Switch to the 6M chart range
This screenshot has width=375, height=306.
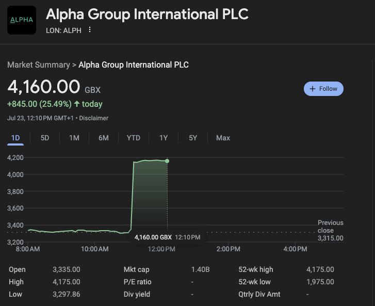(104, 138)
